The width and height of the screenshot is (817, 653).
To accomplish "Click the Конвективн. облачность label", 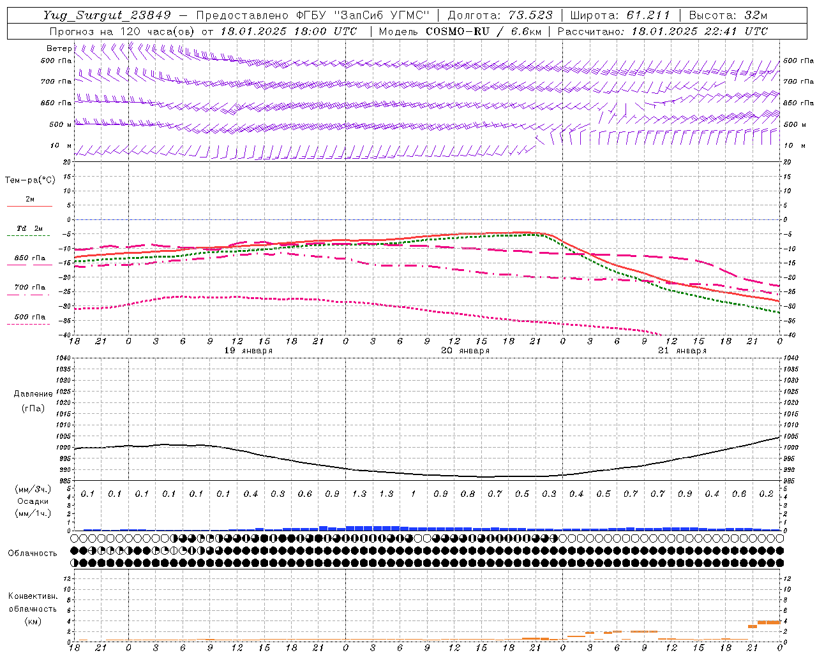I will tap(33, 602).
